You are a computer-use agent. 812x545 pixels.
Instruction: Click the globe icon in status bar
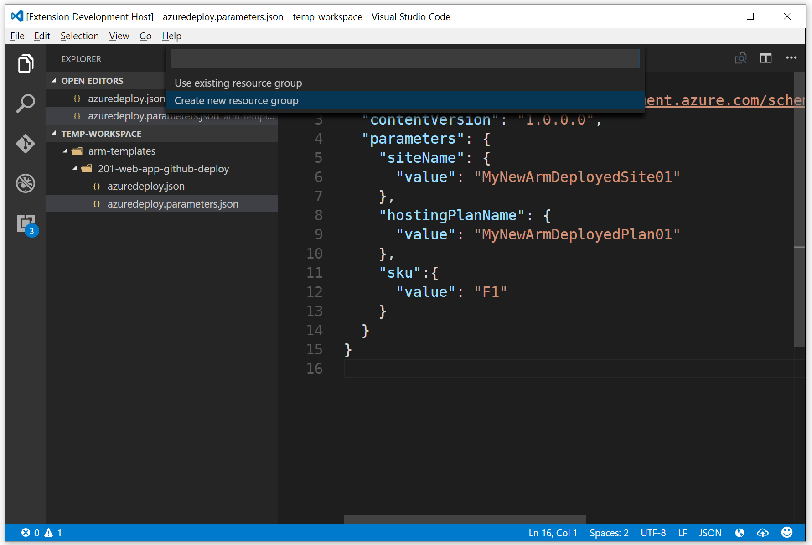[x=740, y=533]
